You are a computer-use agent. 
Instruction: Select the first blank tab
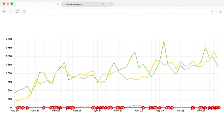coord(36,4)
